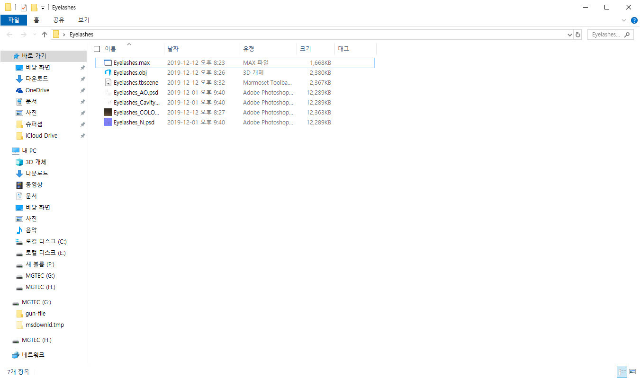Click the refresh button by address bar
The height and width of the screenshot is (378, 640).
[577, 35]
